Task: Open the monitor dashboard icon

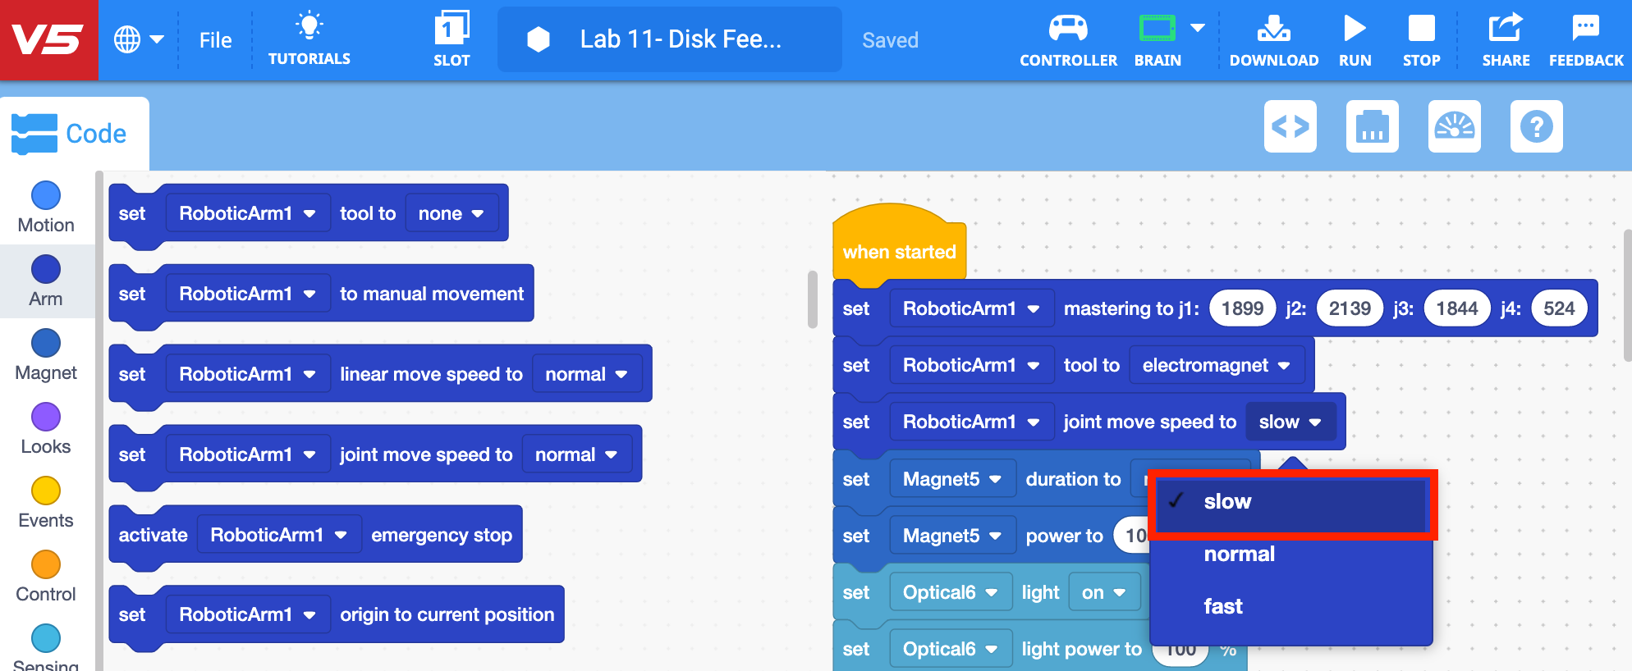Action: tap(1455, 126)
